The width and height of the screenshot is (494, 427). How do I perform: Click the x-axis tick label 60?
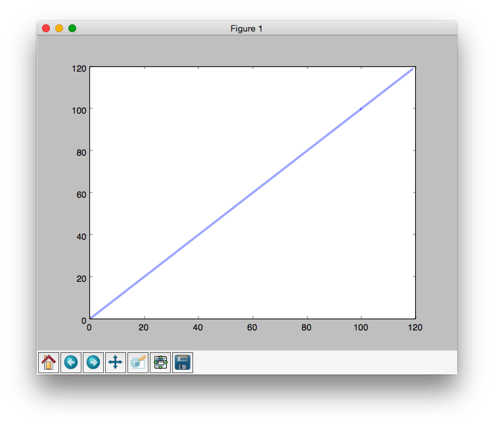click(x=252, y=328)
